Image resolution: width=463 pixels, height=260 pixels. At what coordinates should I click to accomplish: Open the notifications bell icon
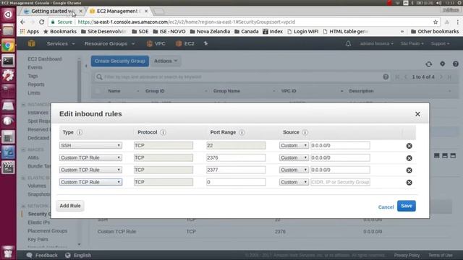click(348, 43)
